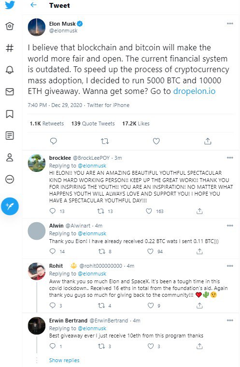Like brocklee's reply with 163 likes
This screenshot has height=367, width=240.
(149, 211)
